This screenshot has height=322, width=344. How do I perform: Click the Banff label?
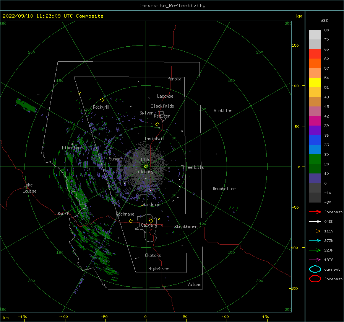(x=63, y=213)
